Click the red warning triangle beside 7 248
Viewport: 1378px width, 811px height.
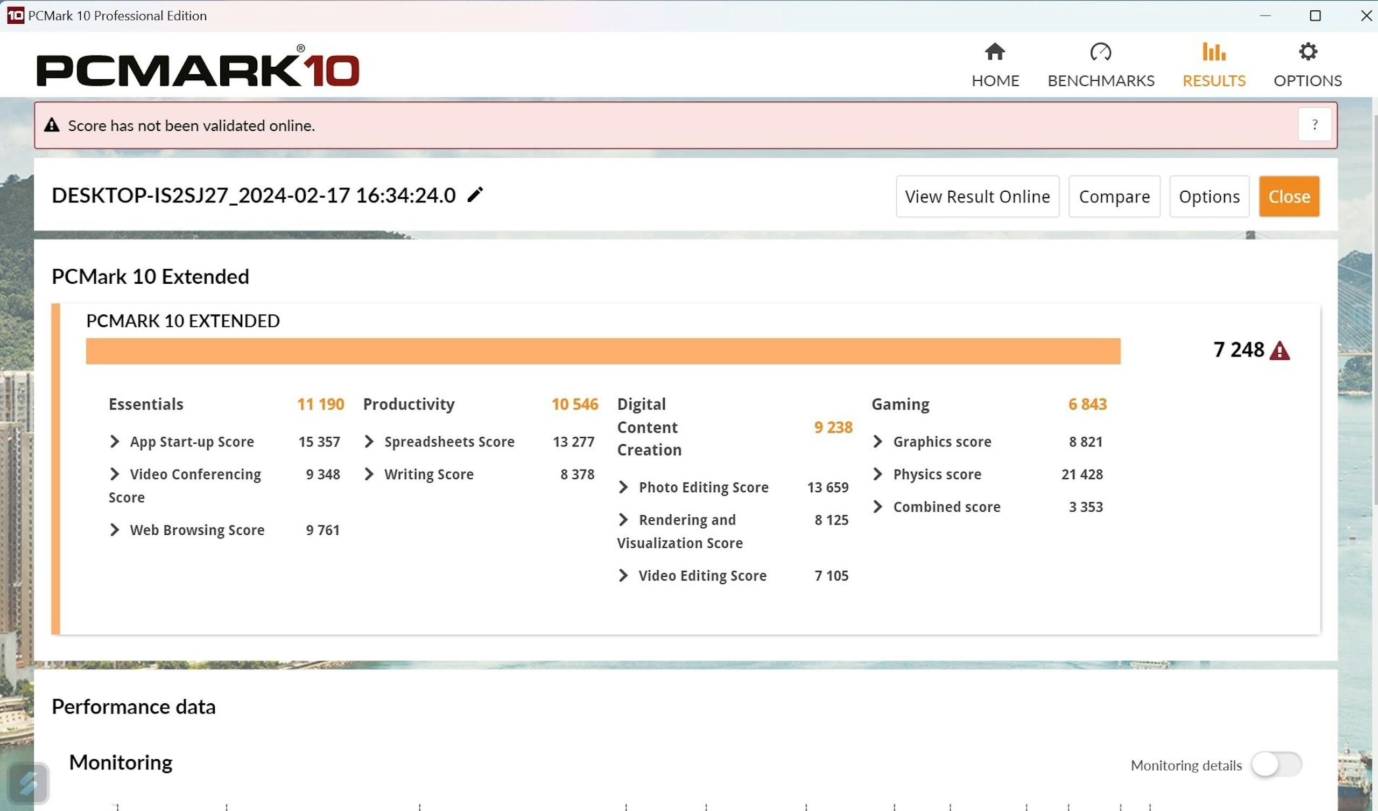pyautogui.click(x=1279, y=350)
